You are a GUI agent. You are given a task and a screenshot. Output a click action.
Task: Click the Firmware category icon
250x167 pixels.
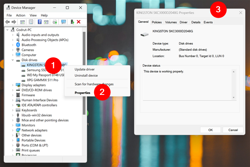(18, 95)
